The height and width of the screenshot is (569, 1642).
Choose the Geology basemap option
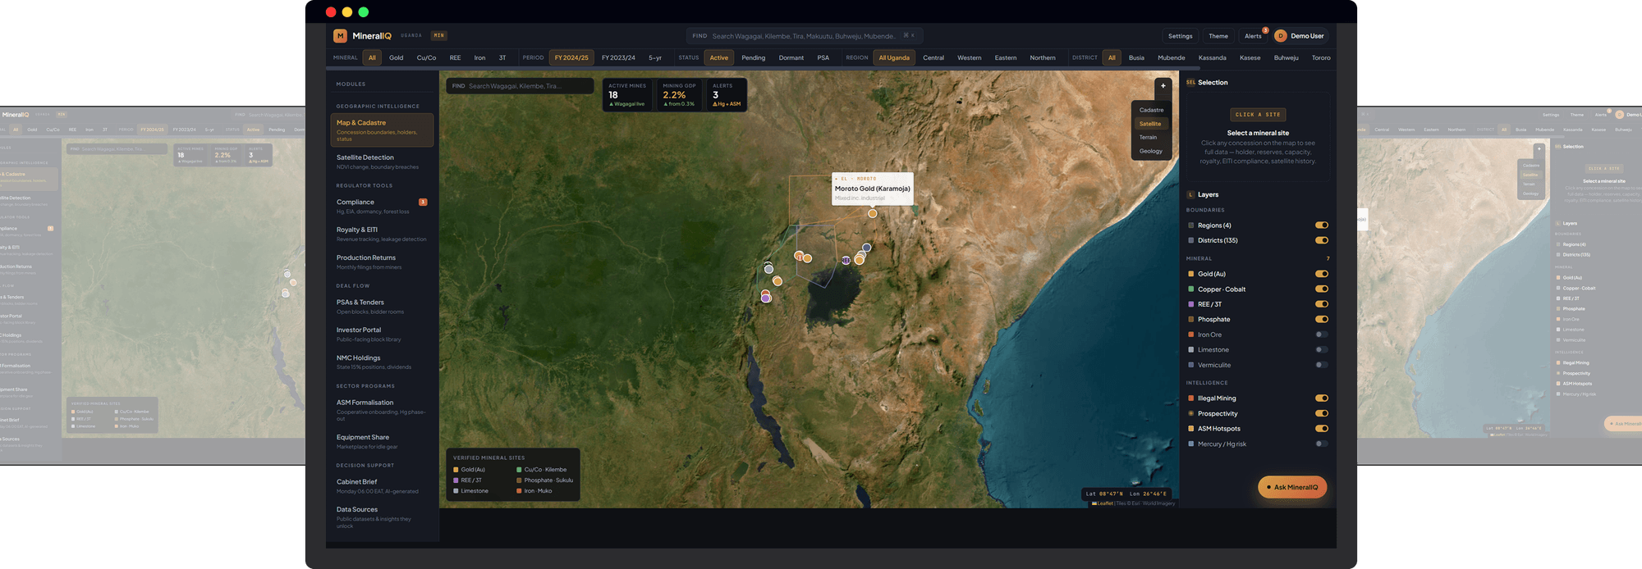1151,151
